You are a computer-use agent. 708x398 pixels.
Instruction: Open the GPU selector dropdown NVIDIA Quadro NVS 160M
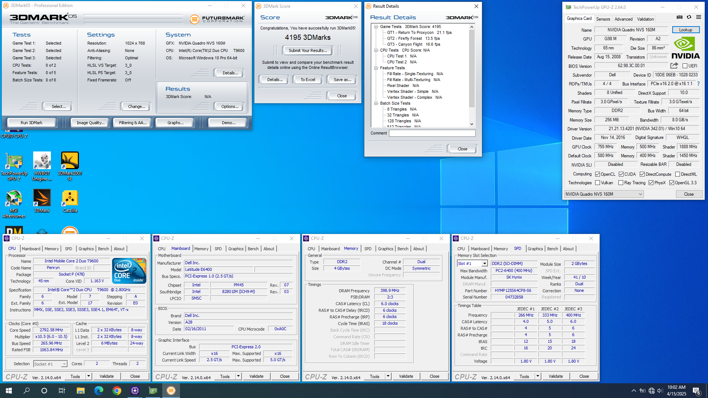[x=604, y=194]
